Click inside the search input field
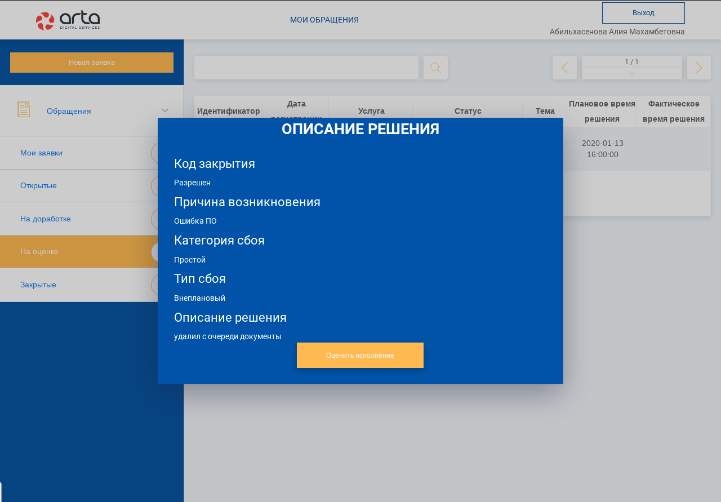The image size is (721, 502). coord(306,68)
